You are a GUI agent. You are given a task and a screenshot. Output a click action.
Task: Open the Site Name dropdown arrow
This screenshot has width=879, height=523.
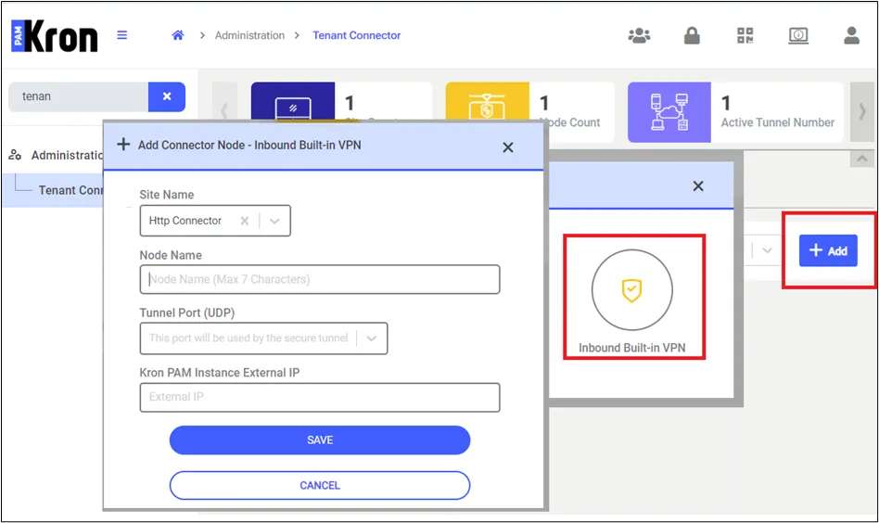click(x=274, y=221)
